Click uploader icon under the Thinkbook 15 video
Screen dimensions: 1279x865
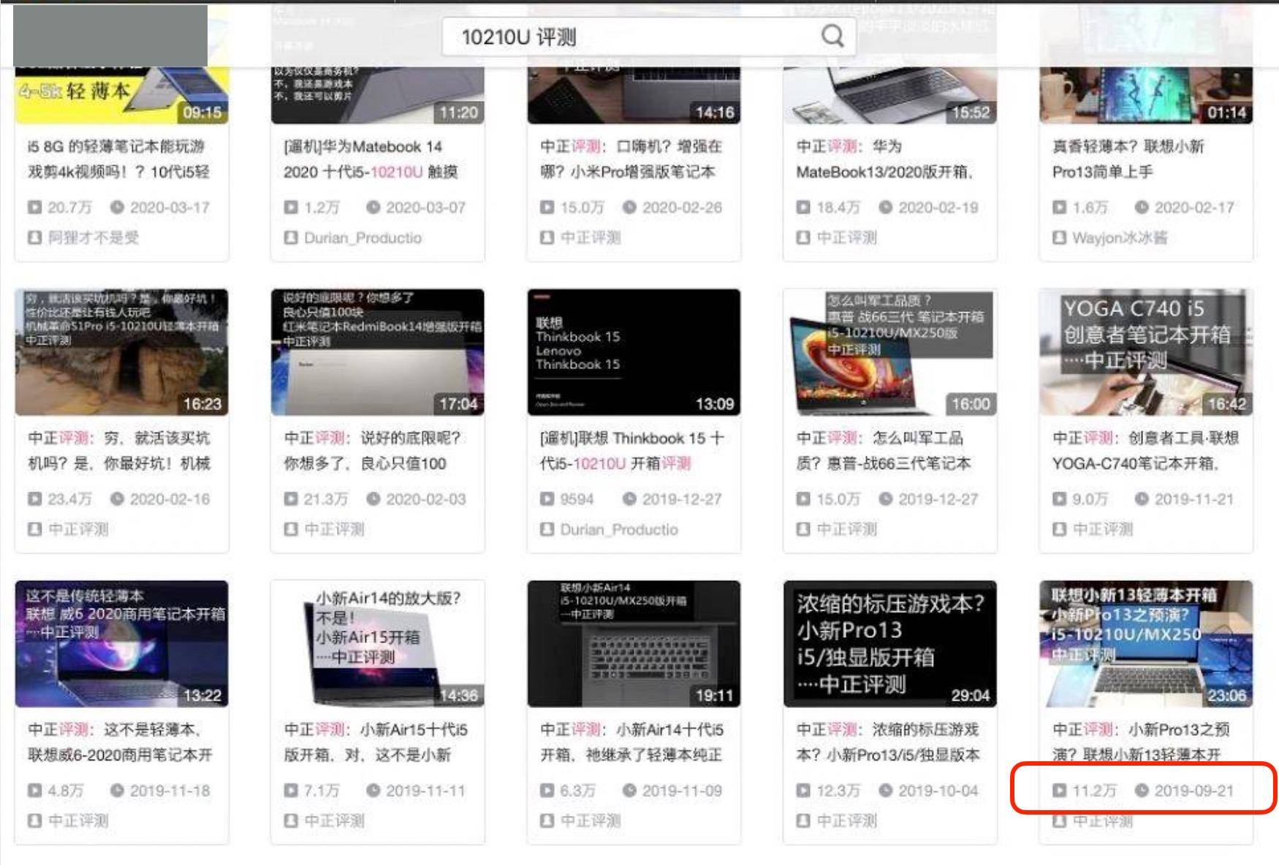pos(547,529)
